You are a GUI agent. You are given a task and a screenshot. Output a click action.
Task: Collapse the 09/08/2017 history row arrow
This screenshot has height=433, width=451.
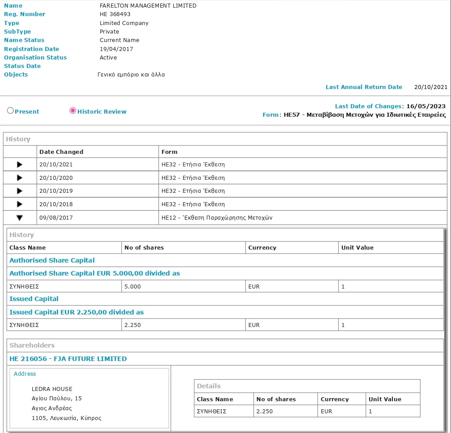(20, 218)
